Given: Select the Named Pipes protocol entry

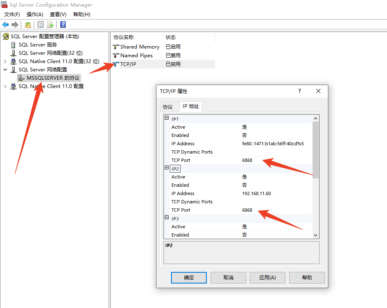Looking at the screenshot, I should coord(136,55).
